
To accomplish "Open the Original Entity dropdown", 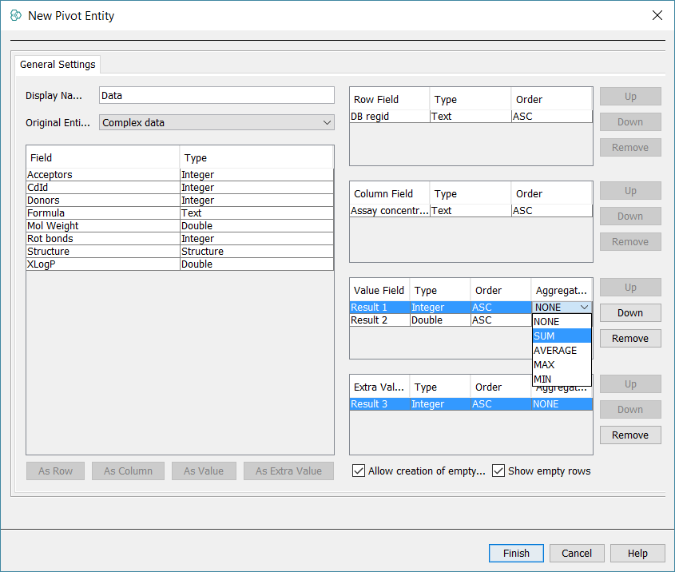I will pos(216,122).
